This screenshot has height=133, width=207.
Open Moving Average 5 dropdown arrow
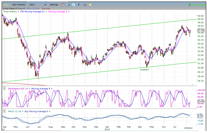69,11
